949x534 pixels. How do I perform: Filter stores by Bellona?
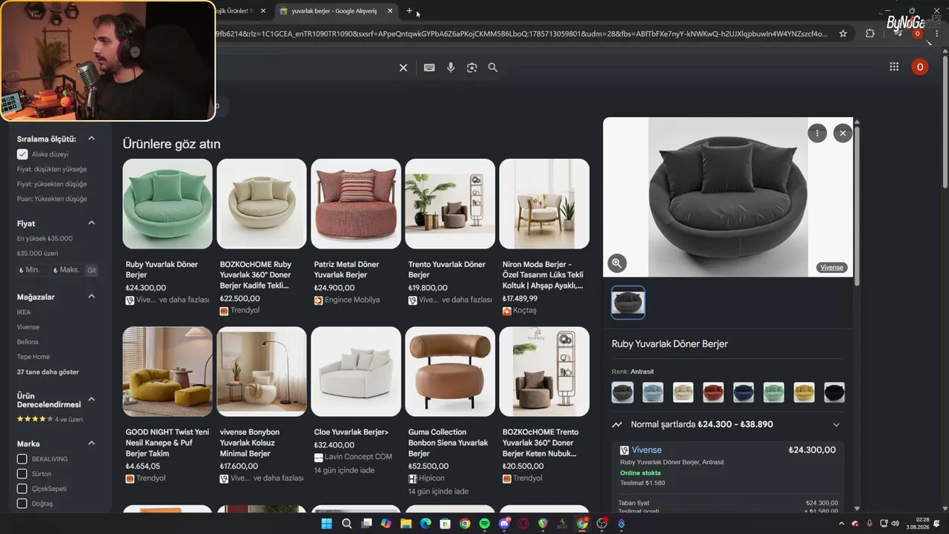click(27, 342)
